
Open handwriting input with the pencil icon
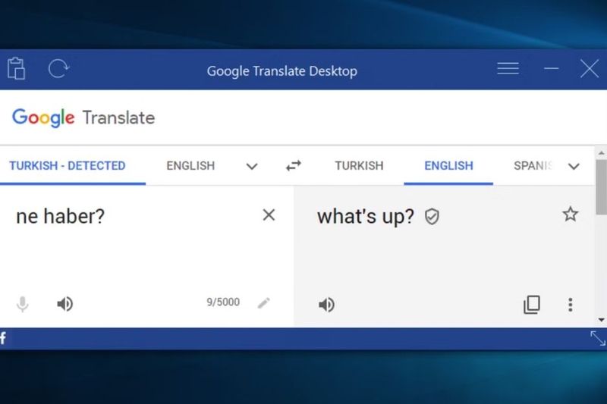coord(263,303)
